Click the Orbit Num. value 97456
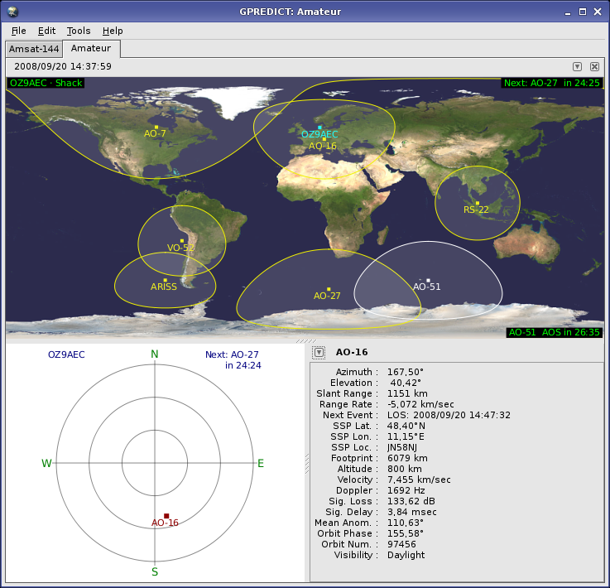This screenshot has width=610, height=588. tap(401, 544)
